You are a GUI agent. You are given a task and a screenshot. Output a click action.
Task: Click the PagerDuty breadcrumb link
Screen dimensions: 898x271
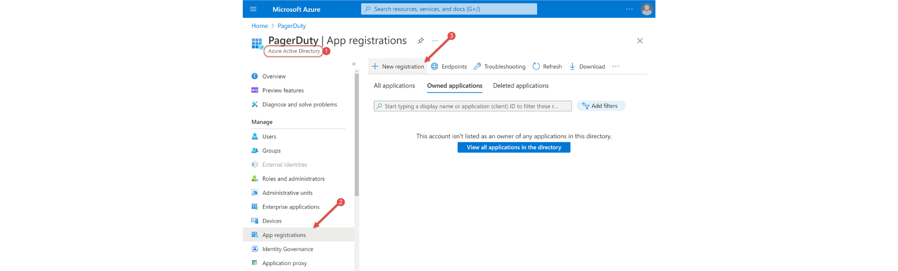(x=292, y=26)
